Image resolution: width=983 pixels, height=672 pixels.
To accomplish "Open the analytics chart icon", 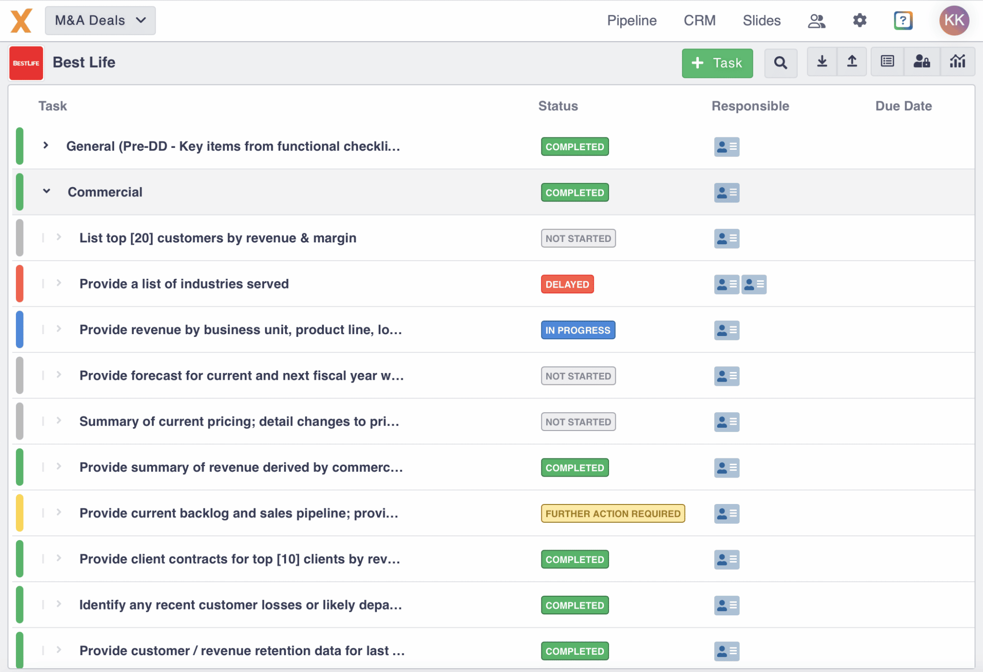I will tap(958, 61).
